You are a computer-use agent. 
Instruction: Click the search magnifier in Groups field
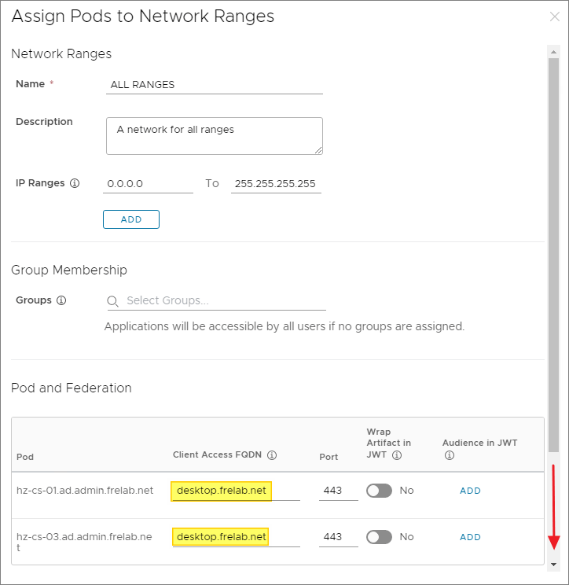click(113, 301)
